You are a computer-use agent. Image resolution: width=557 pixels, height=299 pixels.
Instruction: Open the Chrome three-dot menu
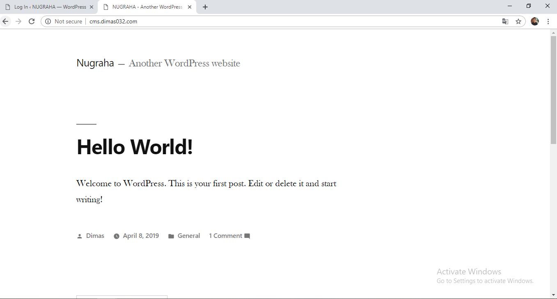[x=548, y=21]
